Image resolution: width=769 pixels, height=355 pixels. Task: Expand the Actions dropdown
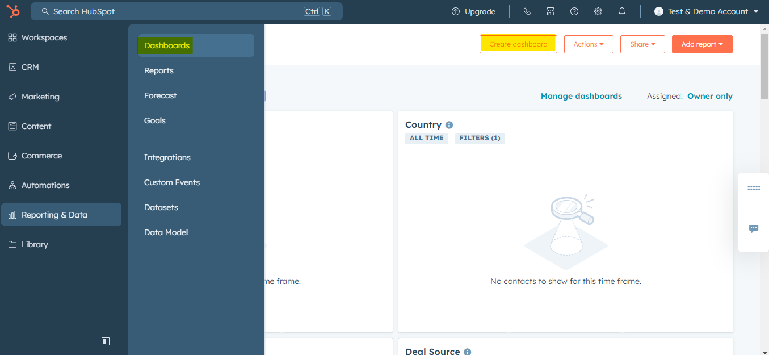(589, 44)
